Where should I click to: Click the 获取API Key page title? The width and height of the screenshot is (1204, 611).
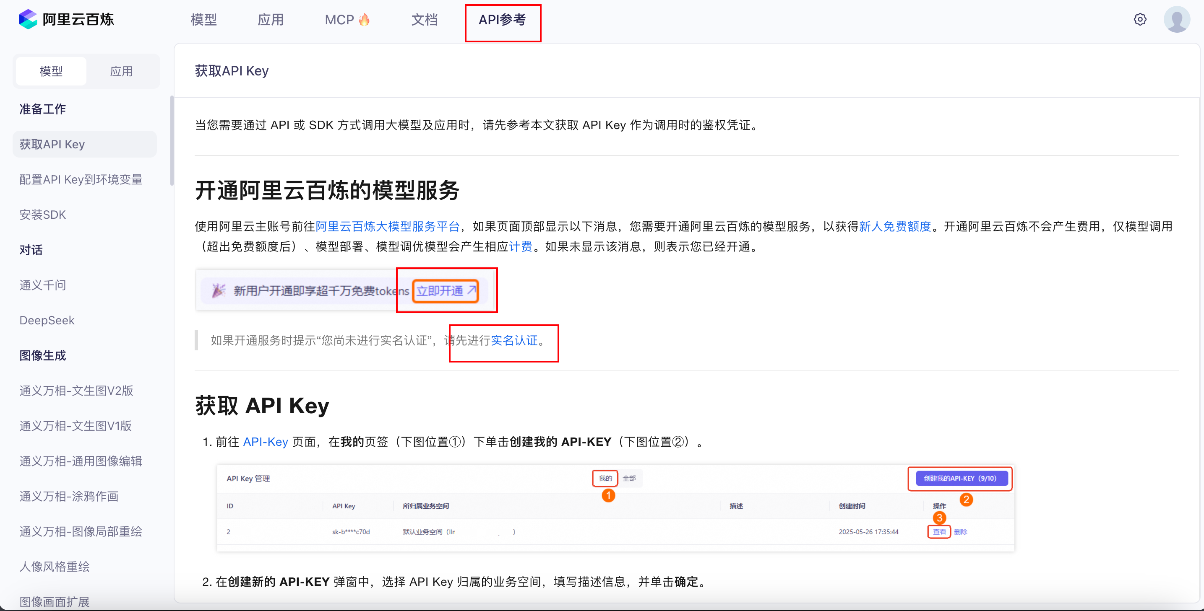(x=232, y=70)
